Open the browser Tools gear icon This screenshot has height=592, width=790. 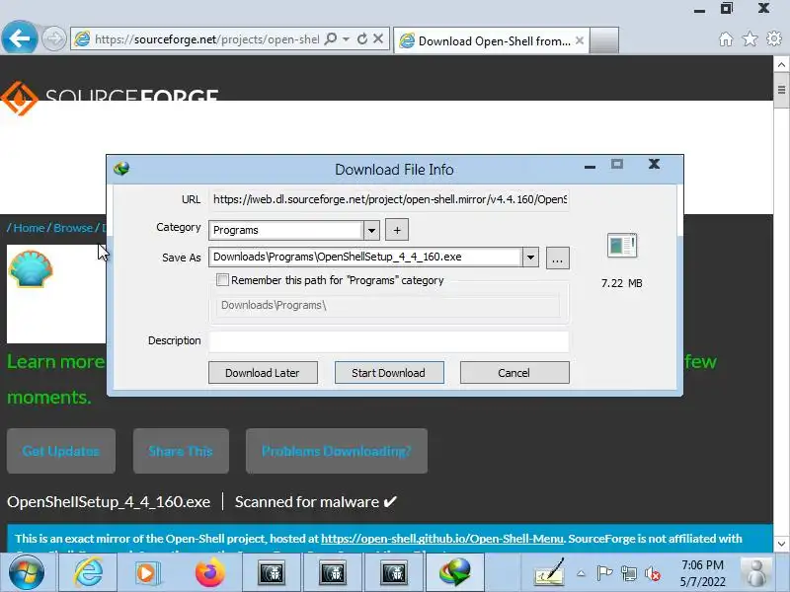coord(774,38)
